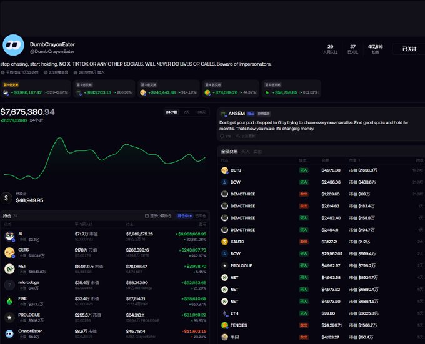Click the @DumbCrayonEater handle
The height and width of the screenshot is (344, 425).
[52, 51]
